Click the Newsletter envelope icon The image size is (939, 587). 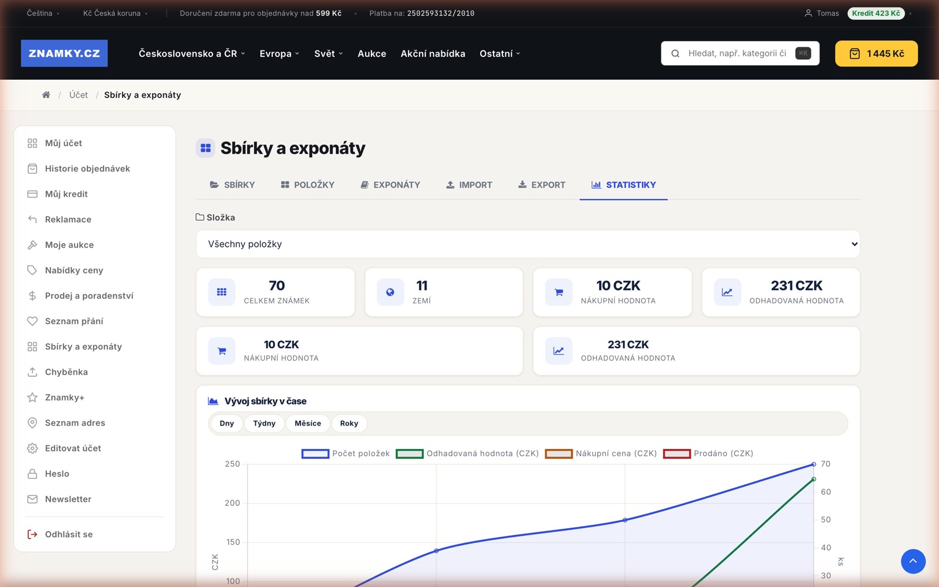[32, 500]
